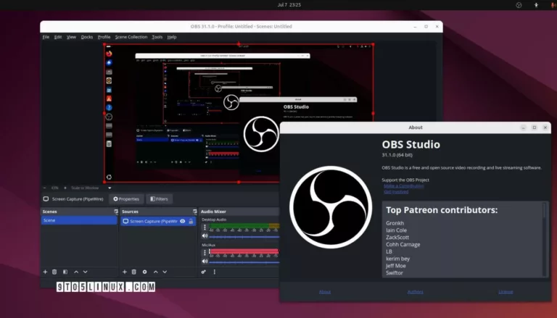Viewport: 557px width, 318px height.
Task: Move scene down with the down arrow
Action: tap(86, 272)
